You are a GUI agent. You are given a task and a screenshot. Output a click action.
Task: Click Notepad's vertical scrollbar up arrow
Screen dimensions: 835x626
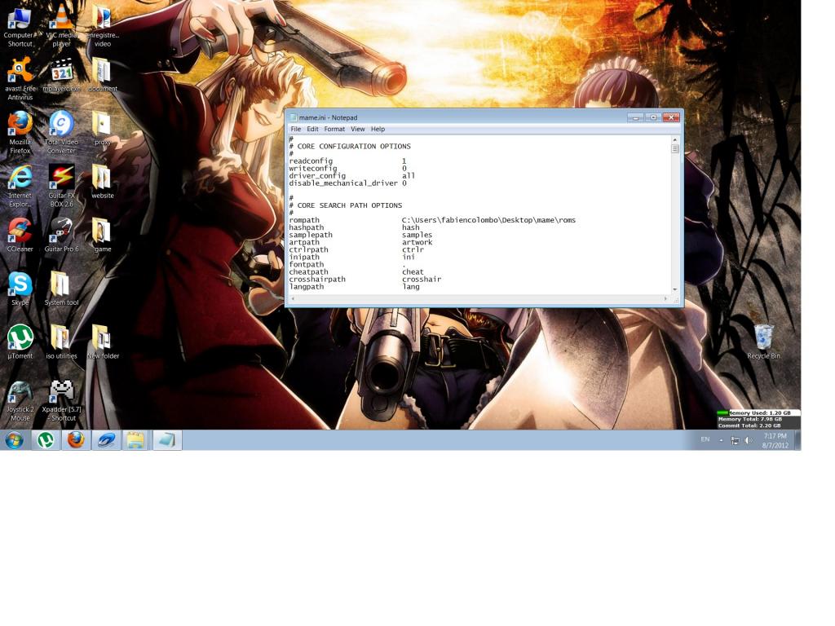coord(674,139)
